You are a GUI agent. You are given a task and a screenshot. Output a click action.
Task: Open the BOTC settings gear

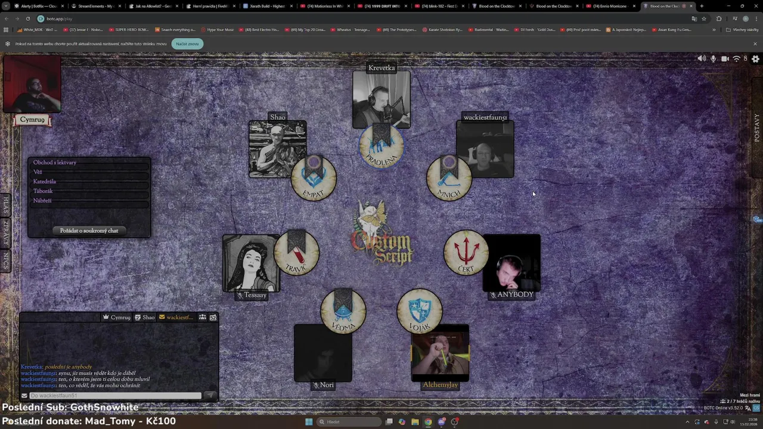(x=755, y=59)
